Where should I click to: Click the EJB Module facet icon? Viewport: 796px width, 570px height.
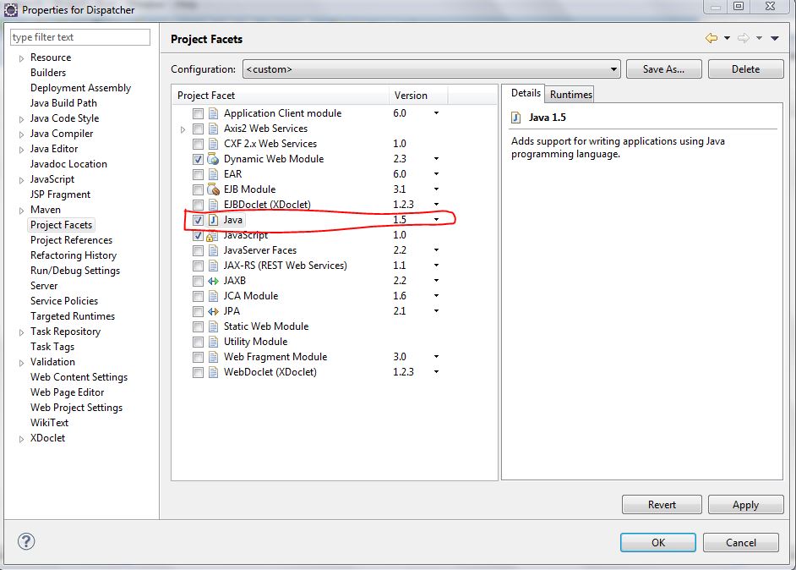point(213,189)
